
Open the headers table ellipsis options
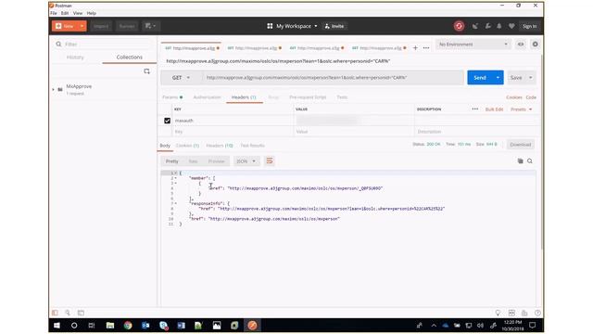coord(475,109)
